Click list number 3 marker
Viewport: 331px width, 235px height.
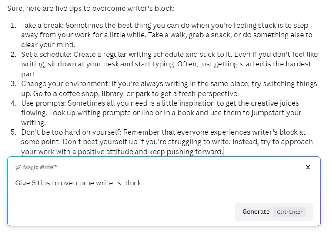13,84
